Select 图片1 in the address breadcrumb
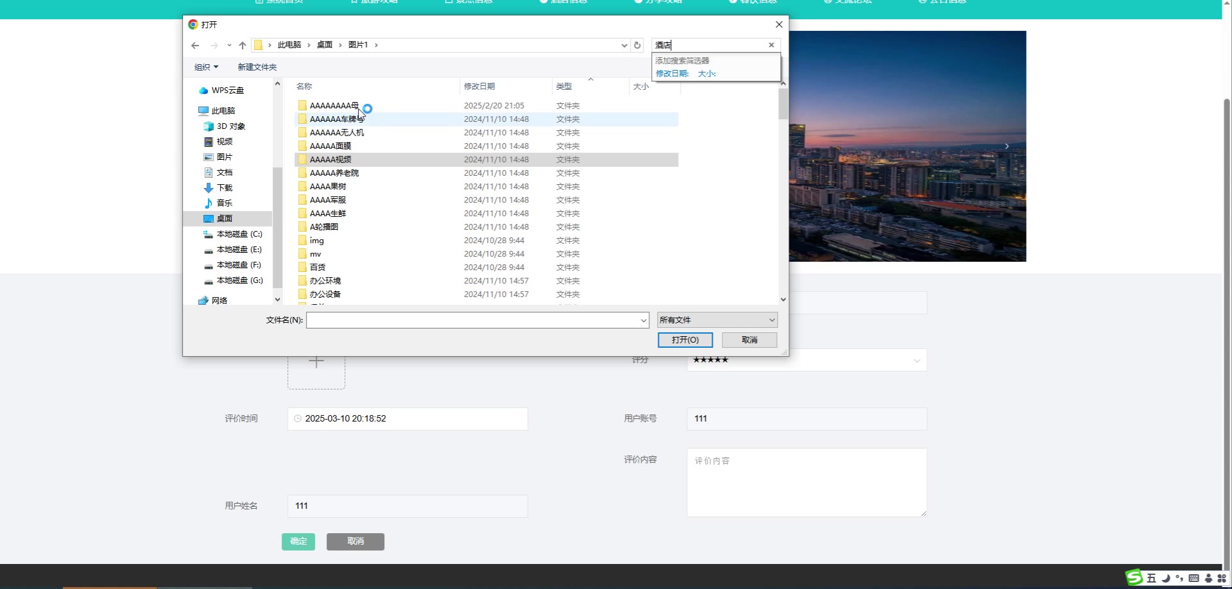 (358, 45)
